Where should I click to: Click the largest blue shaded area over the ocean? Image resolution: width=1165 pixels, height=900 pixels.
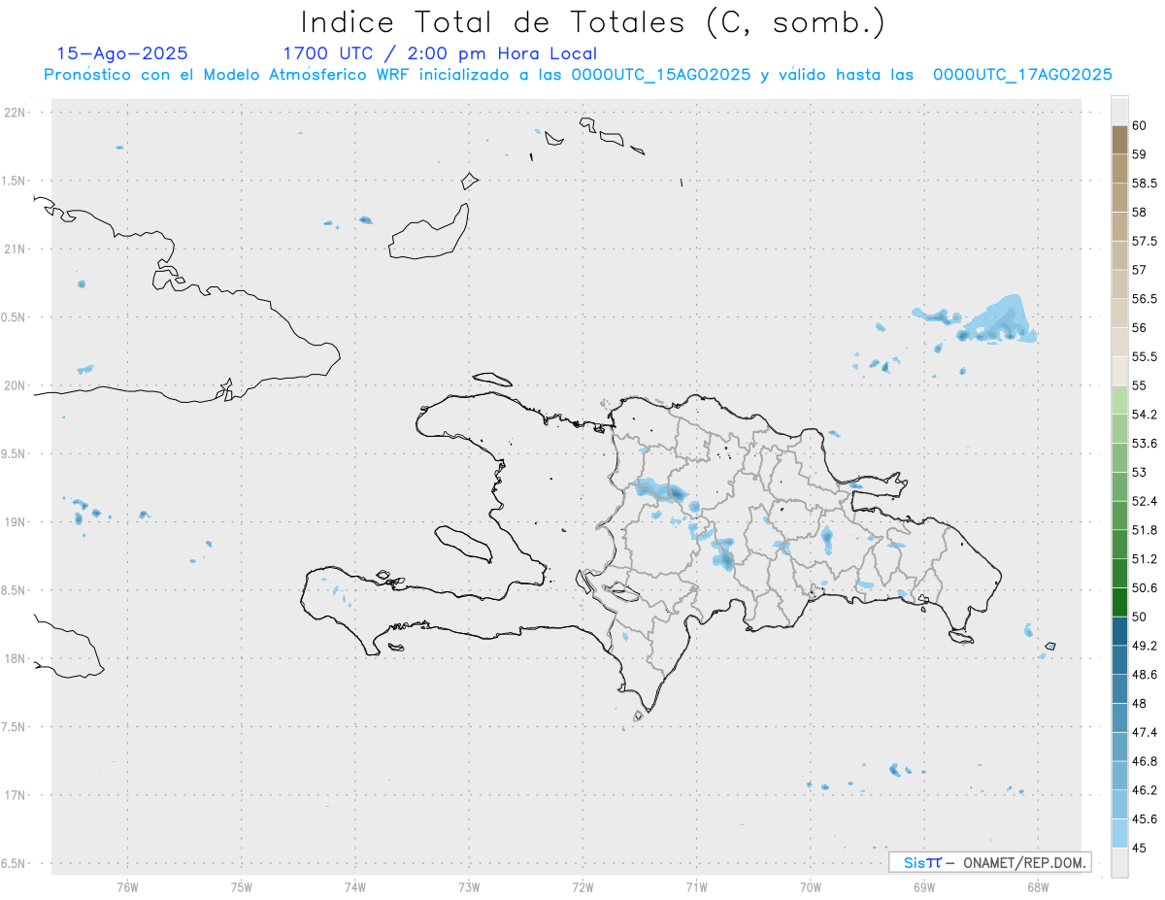click(997, 321)
